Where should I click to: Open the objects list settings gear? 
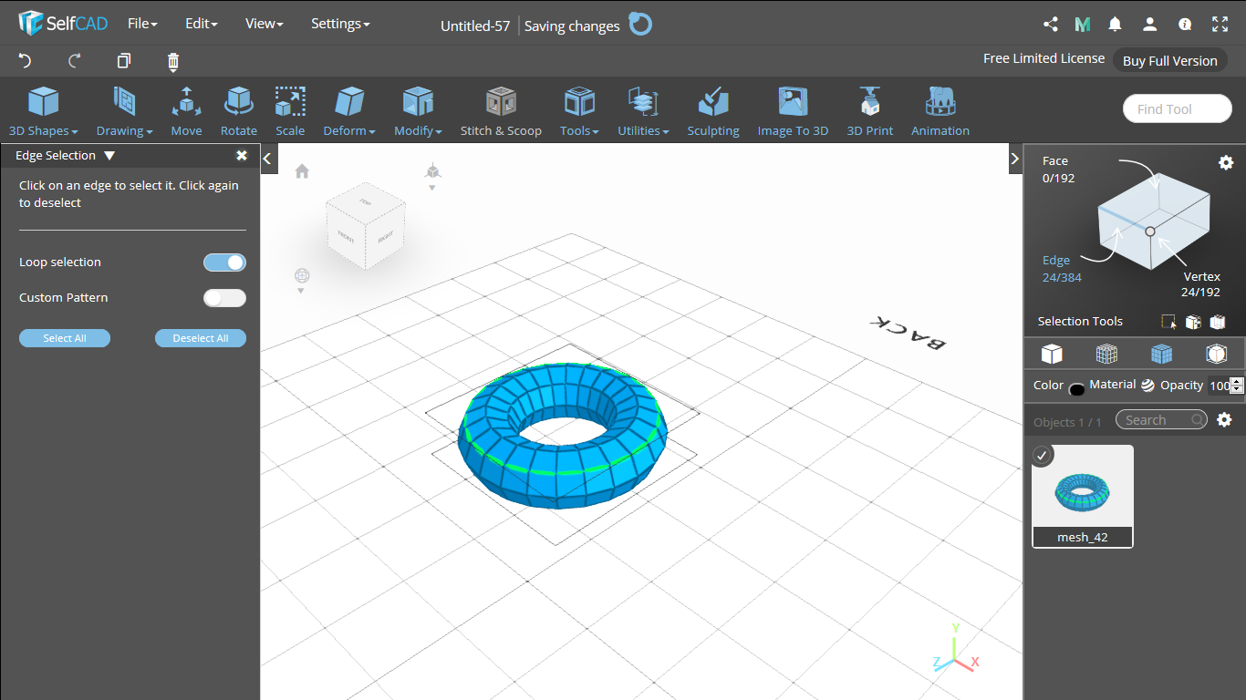1225,419
